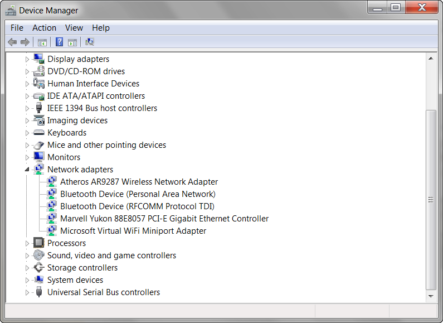Expand Sound, video and game controllers node
This screenshot has width=443, height=323.
(x=27, y=255)
